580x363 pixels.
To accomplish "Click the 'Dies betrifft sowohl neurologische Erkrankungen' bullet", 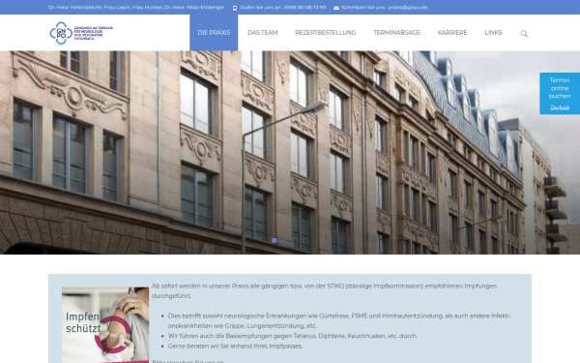I will tap(339, 320).
